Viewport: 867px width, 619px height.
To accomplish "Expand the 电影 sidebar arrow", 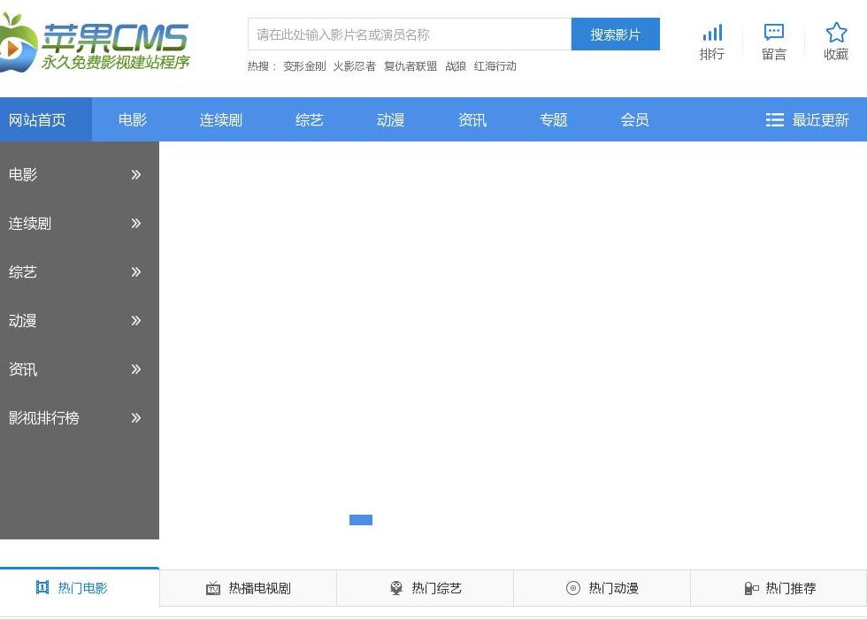I will (x=136, y=175).
